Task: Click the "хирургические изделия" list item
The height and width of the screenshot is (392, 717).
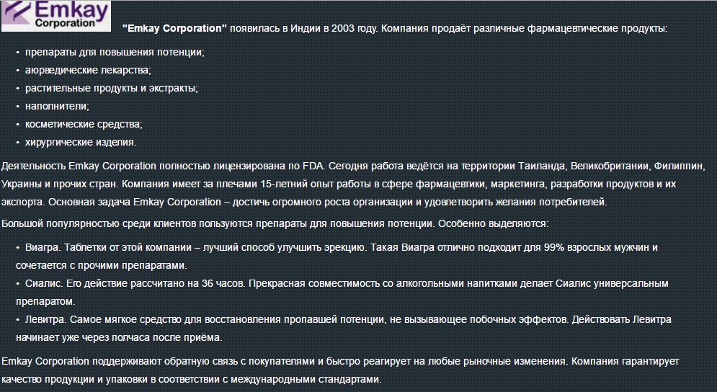Action: [x=81, y=142]
